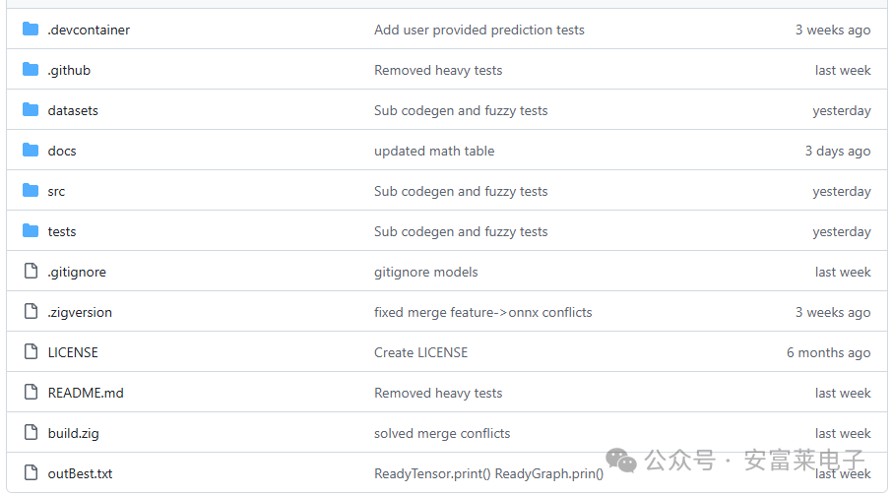Open commit 'gitignore models'

click(x=425, y=273)
